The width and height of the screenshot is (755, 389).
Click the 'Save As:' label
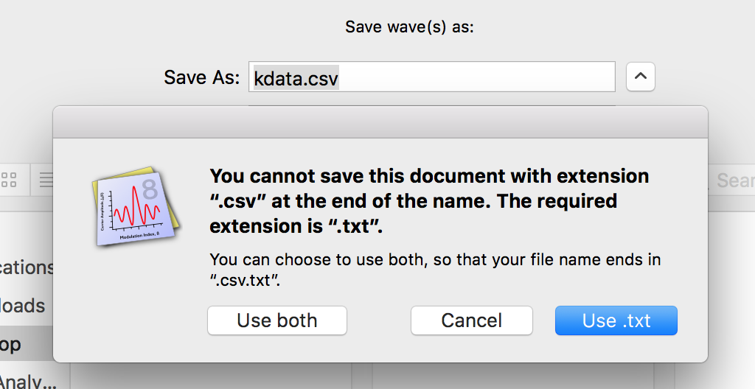click(x=202, y=77)
